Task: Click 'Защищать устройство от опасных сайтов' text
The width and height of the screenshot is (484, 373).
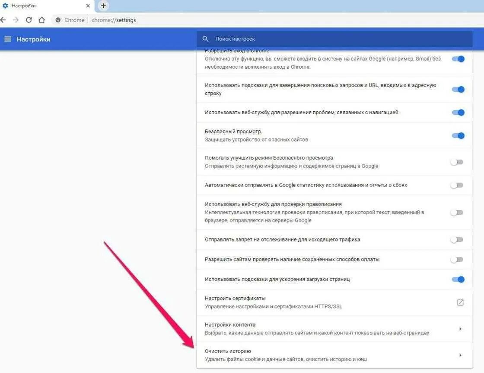Action: point(257,139)
